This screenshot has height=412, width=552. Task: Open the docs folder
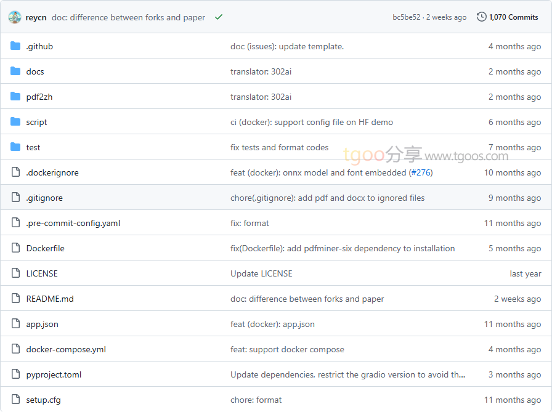coord(35,71)
